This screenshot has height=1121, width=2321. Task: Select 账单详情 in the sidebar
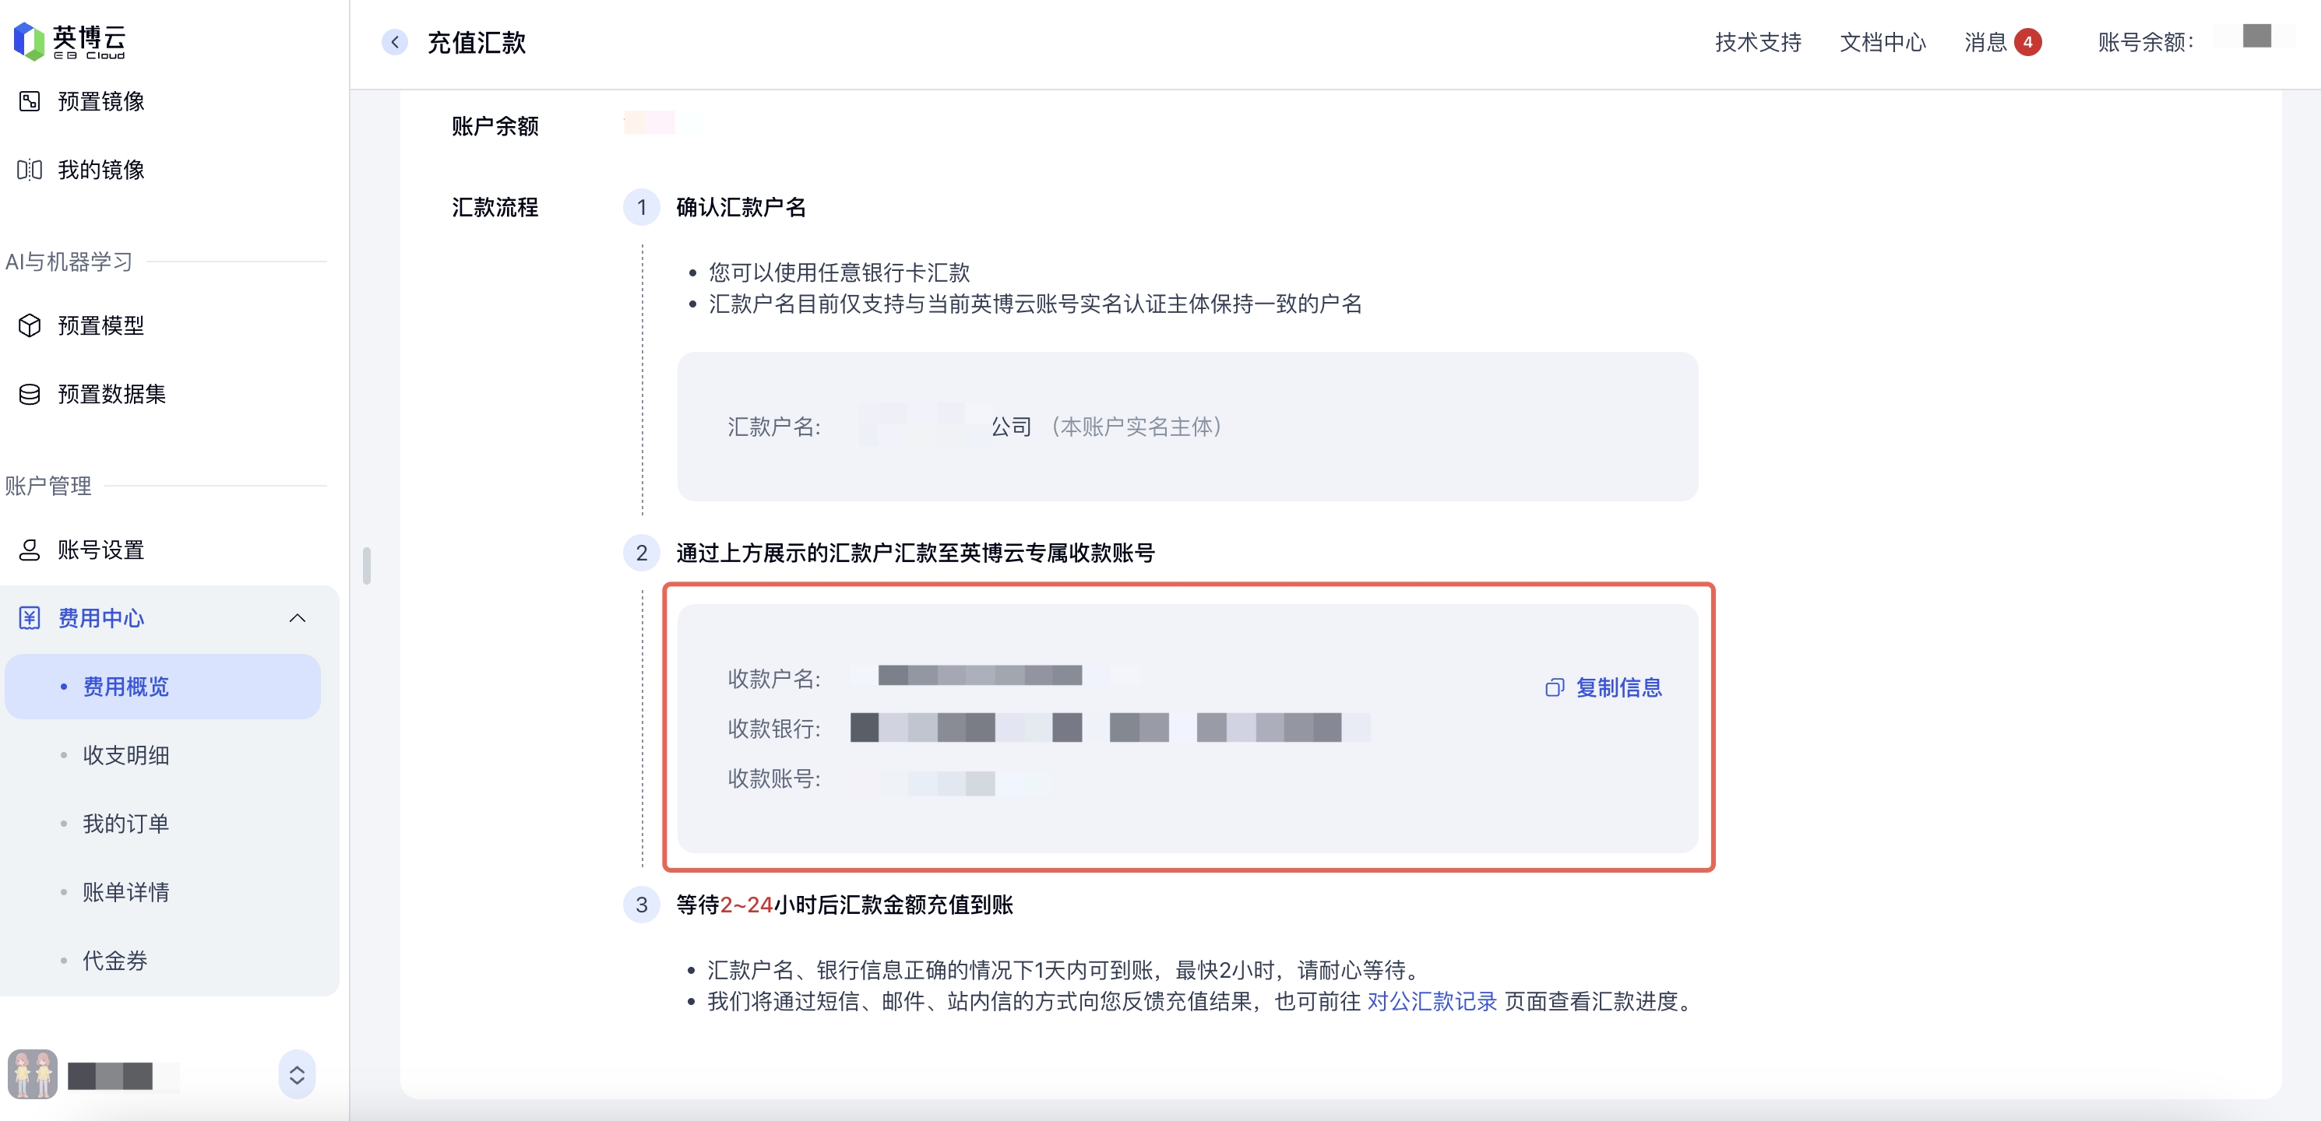pyautogui.click(x=125, y=891)
